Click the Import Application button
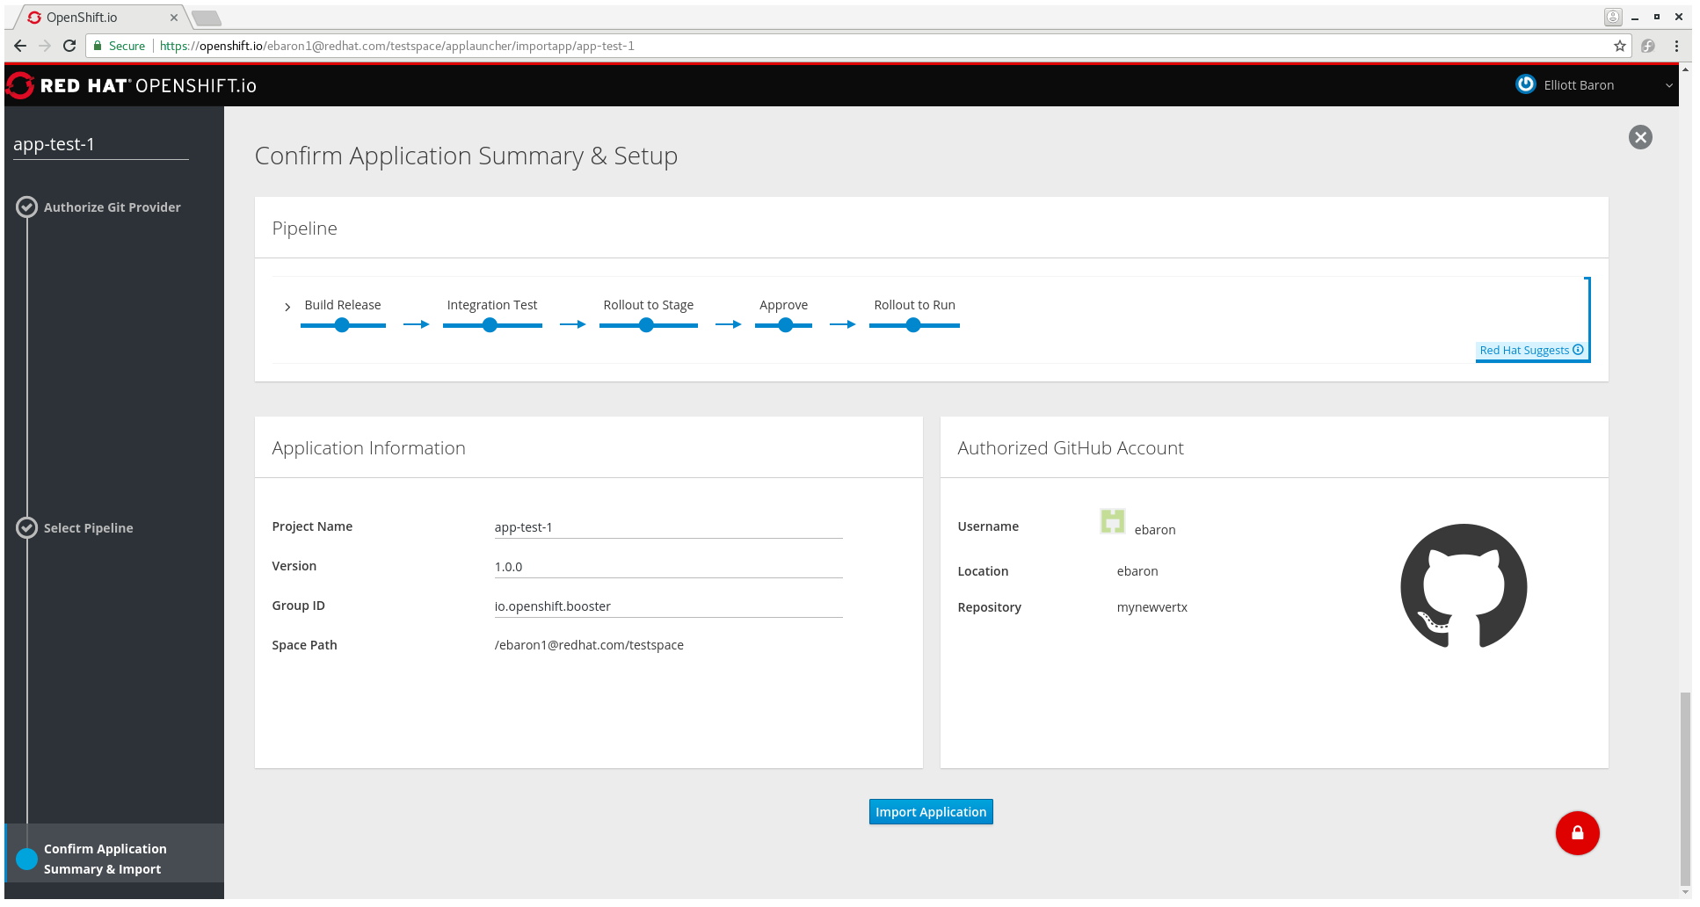Viewport: 1700px width, 907px height. point(931,812)
